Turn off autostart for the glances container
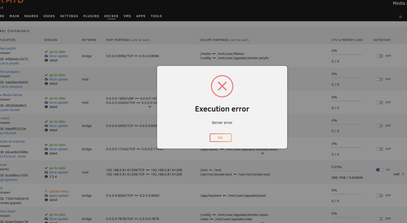The width and height of the screenshot is (407, 223). point(379,170)
